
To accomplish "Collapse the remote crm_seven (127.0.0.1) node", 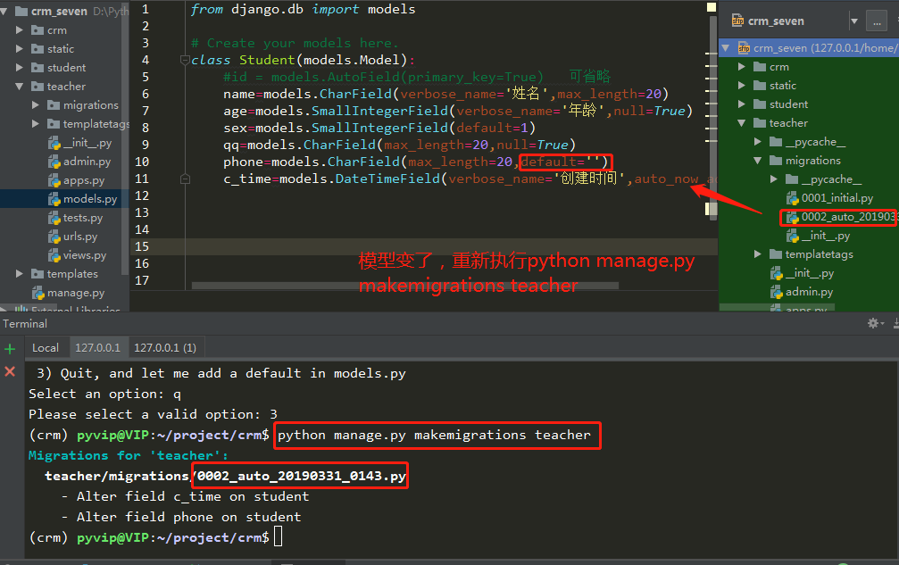I will coord(726,48).
